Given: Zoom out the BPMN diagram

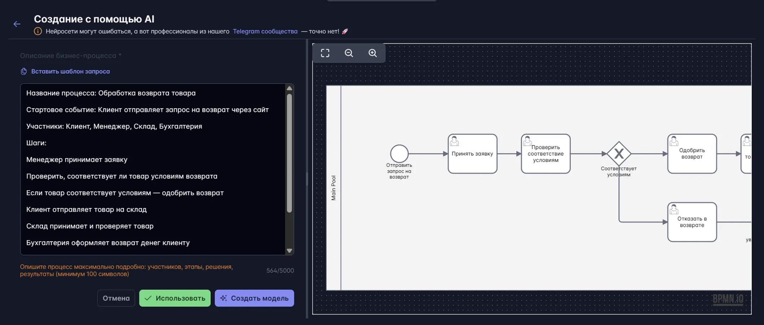Looking at the screenshot, I should click(x=349, y=53).
